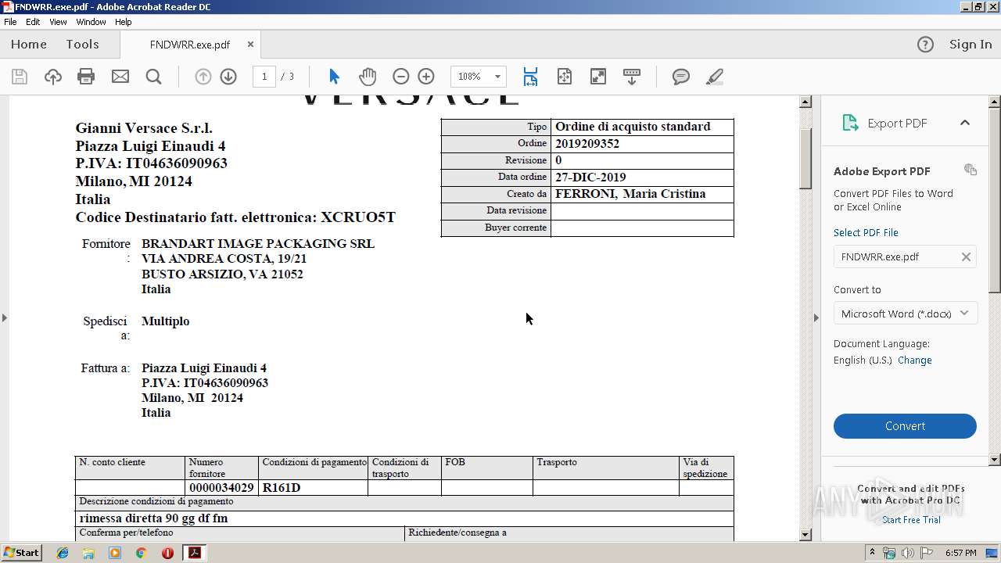
Task: Activate the Hand pan tool
Action: point(368,77)
